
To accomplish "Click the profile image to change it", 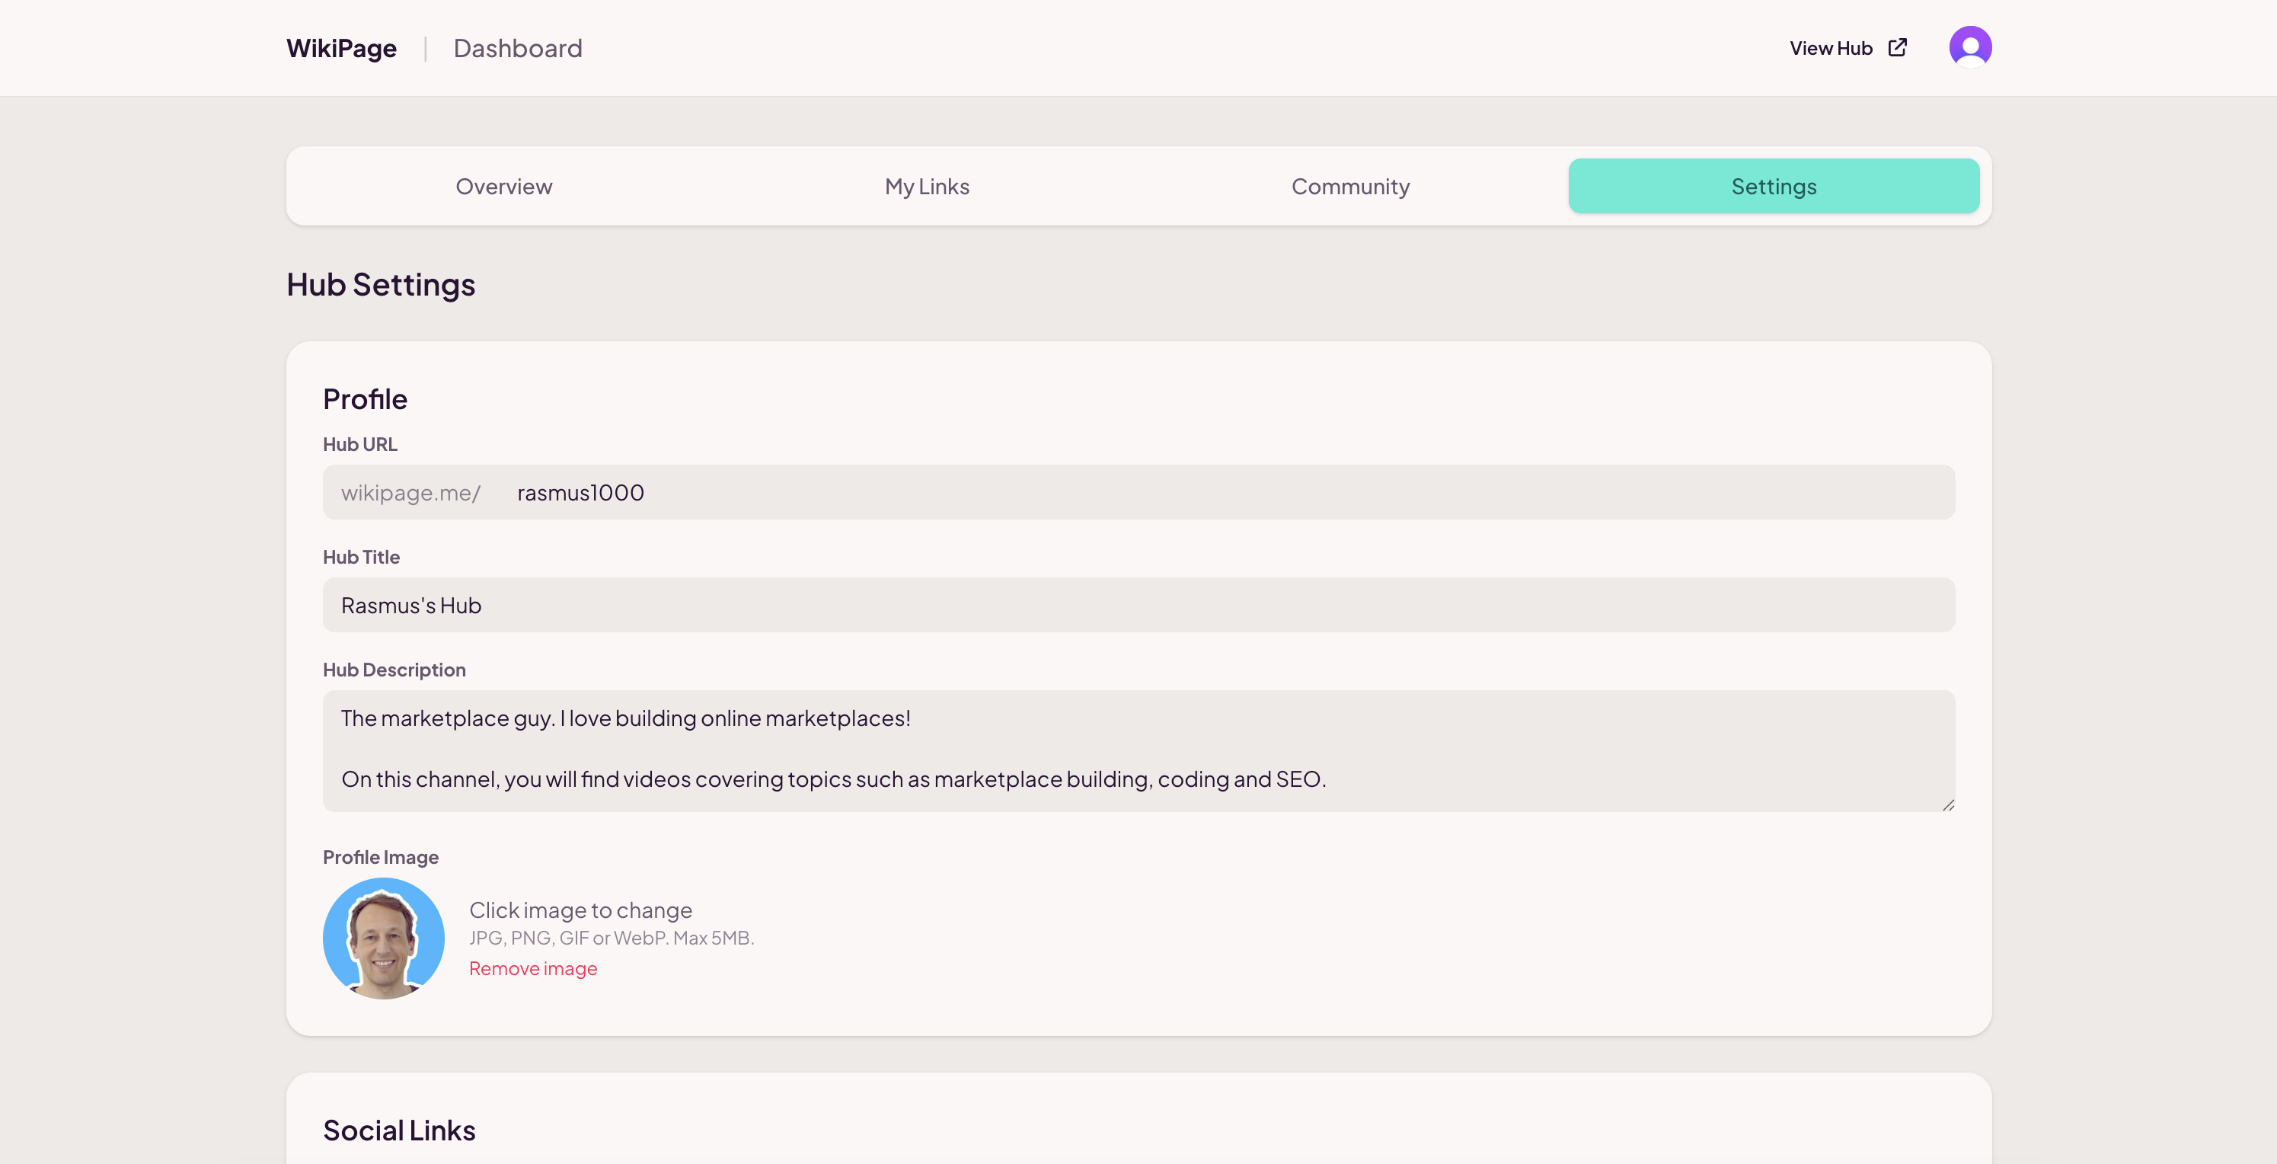I will [384, 939].
